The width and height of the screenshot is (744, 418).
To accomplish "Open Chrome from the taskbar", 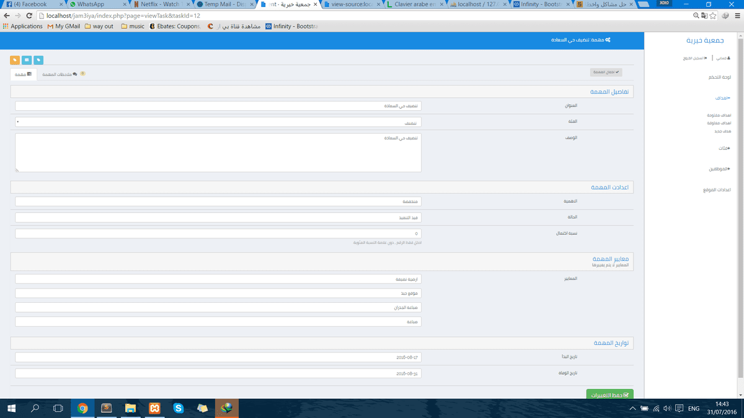I will click(82, 409).
